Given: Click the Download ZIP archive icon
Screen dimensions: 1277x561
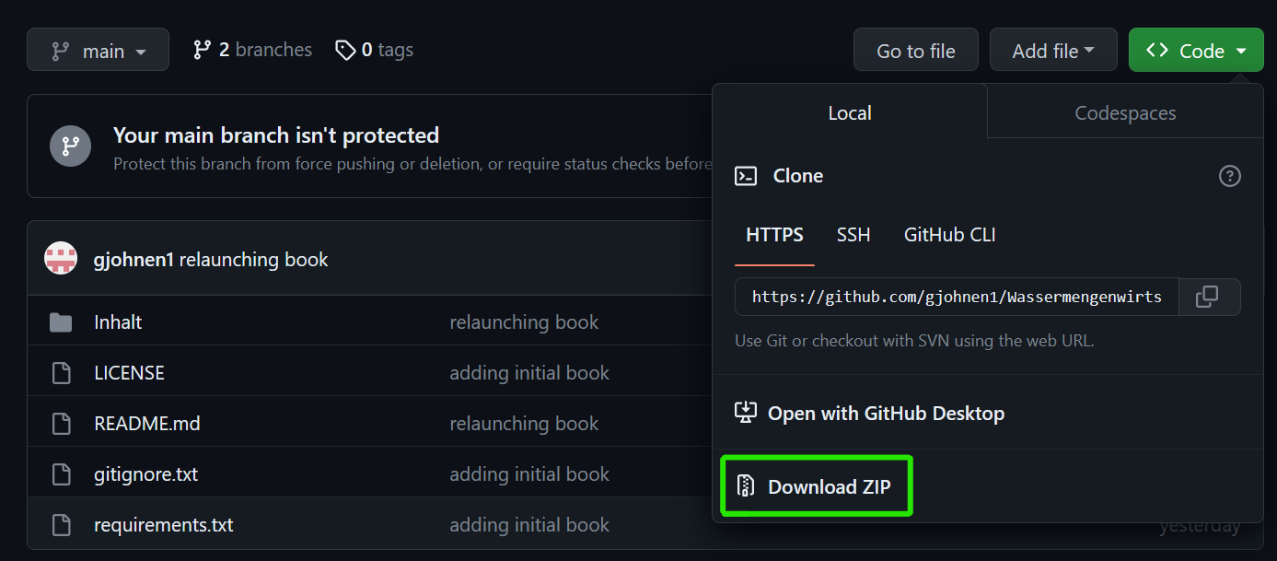Looking at the screenshot, I should (746, 486).
